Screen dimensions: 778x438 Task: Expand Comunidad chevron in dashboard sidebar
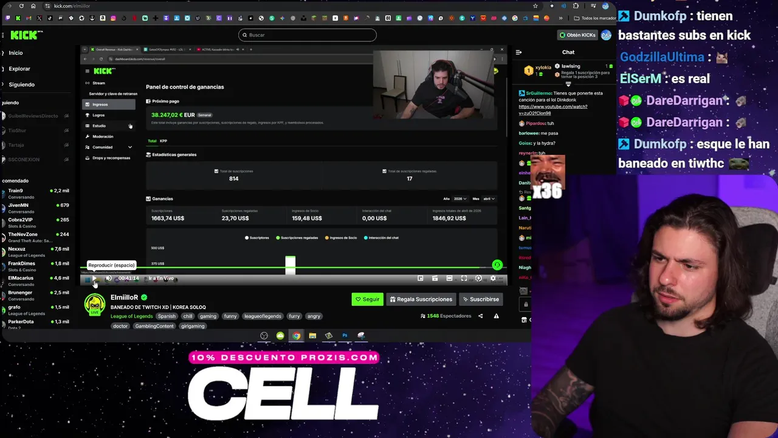[129, 147]
